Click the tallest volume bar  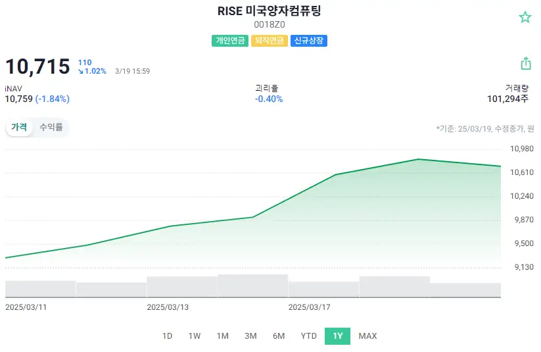tap(252, 286)
